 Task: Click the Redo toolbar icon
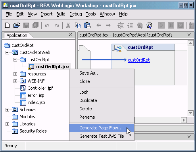[57, 25]
